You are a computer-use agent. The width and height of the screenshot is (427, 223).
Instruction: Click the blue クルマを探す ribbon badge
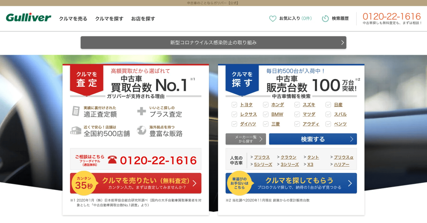pos(242,77)
